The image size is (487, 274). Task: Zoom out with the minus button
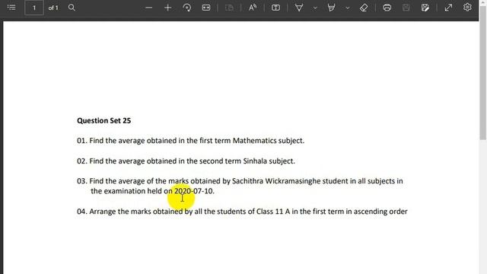pyautogui.click(x=149, y=8)
